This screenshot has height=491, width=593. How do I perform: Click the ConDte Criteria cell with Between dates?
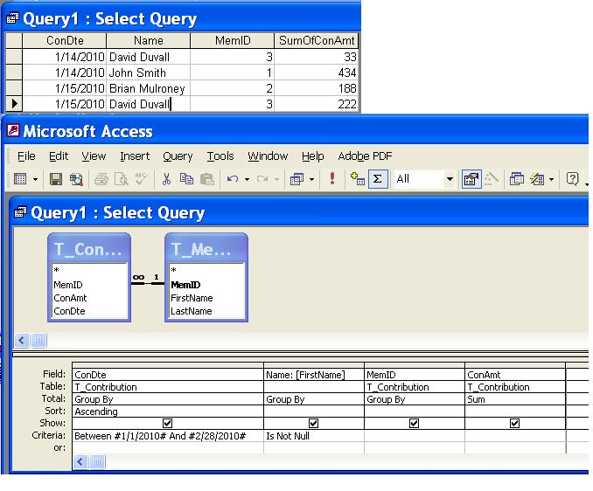[168, 436]
